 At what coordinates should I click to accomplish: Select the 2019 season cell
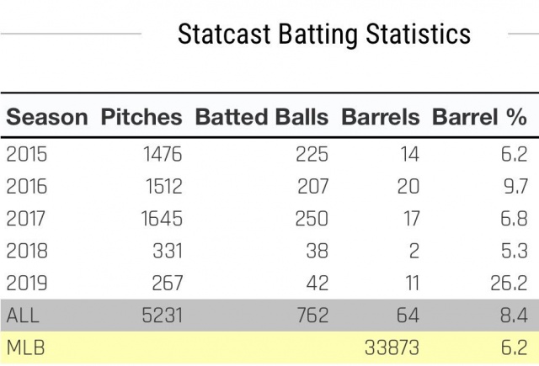27,283
